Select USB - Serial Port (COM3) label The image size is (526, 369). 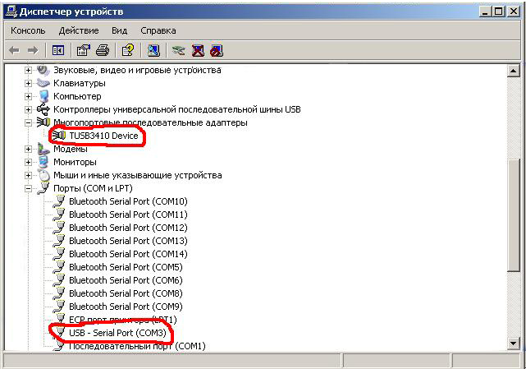pos(117,333)
